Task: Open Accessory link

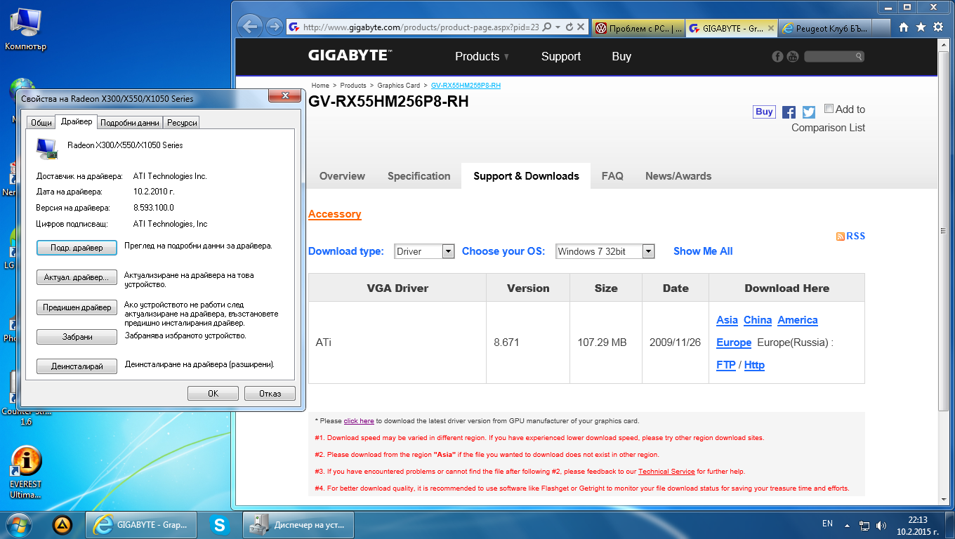Action: [x=335, y=214]
